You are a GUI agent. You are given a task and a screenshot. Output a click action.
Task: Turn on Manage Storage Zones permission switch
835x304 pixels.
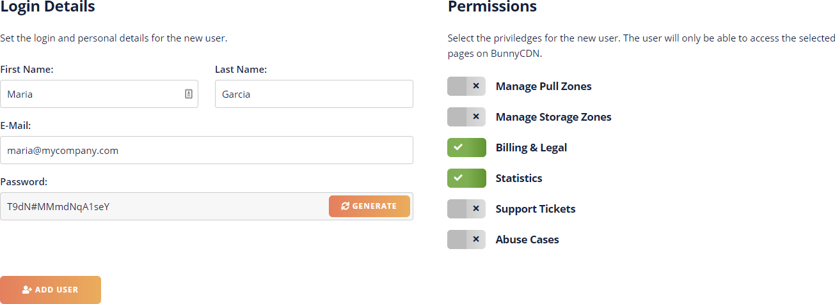466,117
